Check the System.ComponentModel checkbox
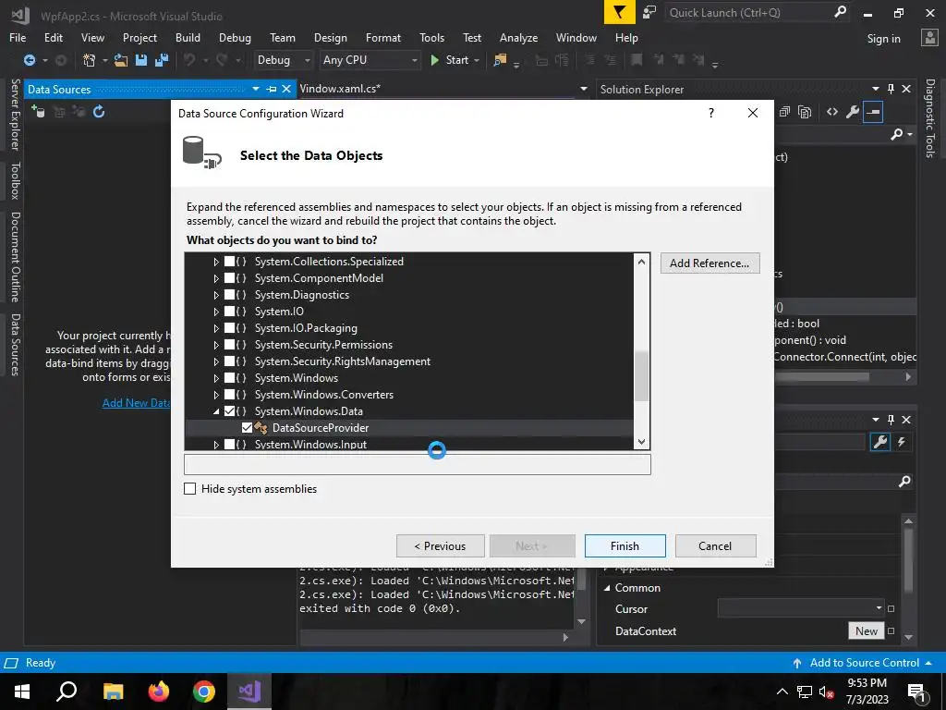 (x=229, y=278)
